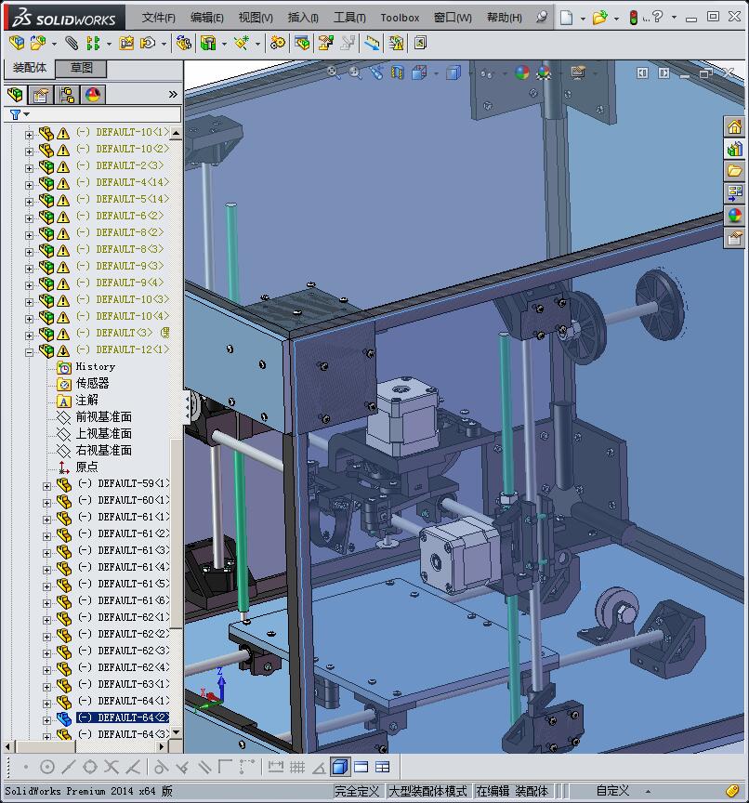Open the DisplayManager colored sphere tab
Viewport: 749px width, 803px height.
coord(93,95)
